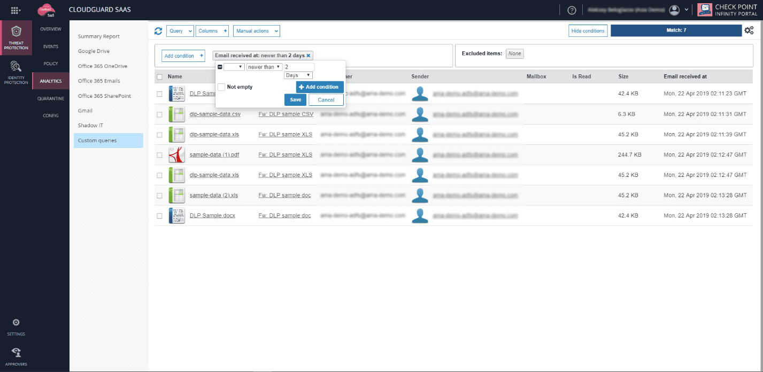Open the Days unit dropdown
The height and width of the screenshot is (372, 763).
click(298, 75)
